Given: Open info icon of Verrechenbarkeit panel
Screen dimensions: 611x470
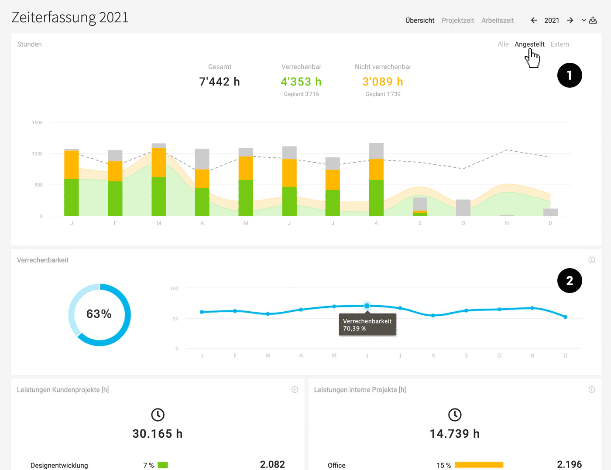Looking at the screenshot, I should (592, 260).
